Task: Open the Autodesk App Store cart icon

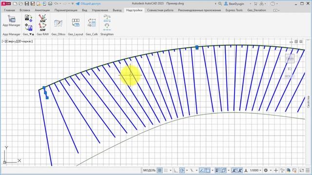Action: pyautogui.click(x=255, y=3)
